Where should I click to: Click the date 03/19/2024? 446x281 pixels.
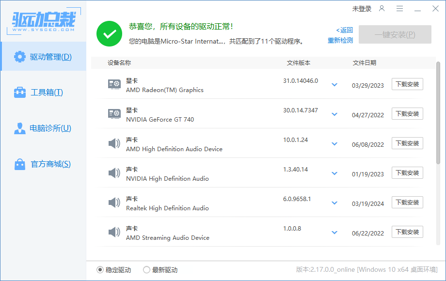(x=368, y=203)
